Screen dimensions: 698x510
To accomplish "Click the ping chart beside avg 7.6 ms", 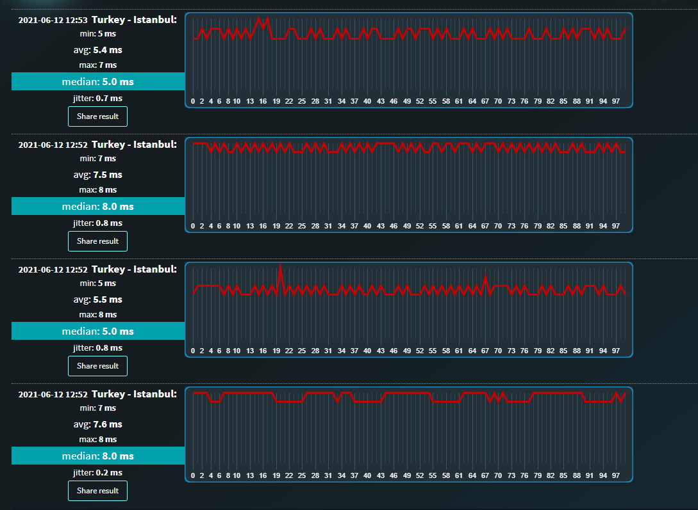I will (x=409, y=435).
